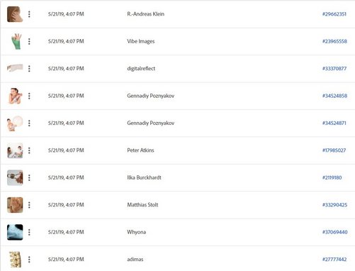The image size is (355, 271).
Task: Select the green bandaged hand thumbnail
Action: (16, 41)
